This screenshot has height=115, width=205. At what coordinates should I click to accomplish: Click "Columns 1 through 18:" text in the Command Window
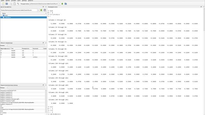[57, 20]
